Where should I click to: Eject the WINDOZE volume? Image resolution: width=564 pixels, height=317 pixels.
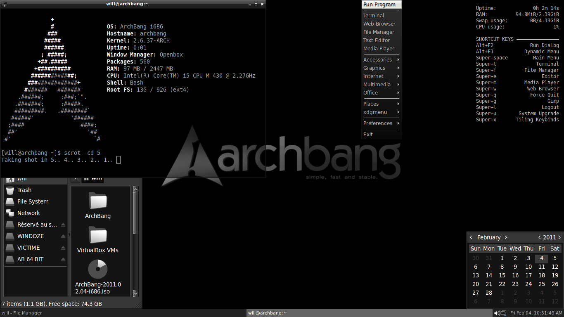(x=63, y=236)
